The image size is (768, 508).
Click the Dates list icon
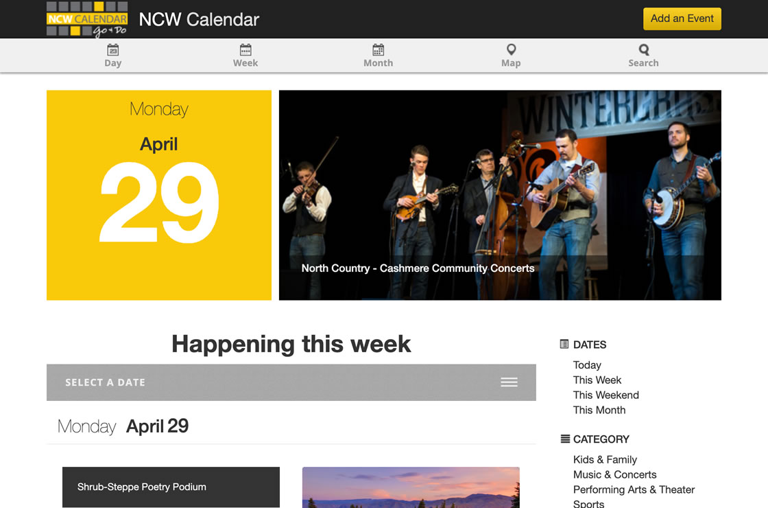(564, 344)
